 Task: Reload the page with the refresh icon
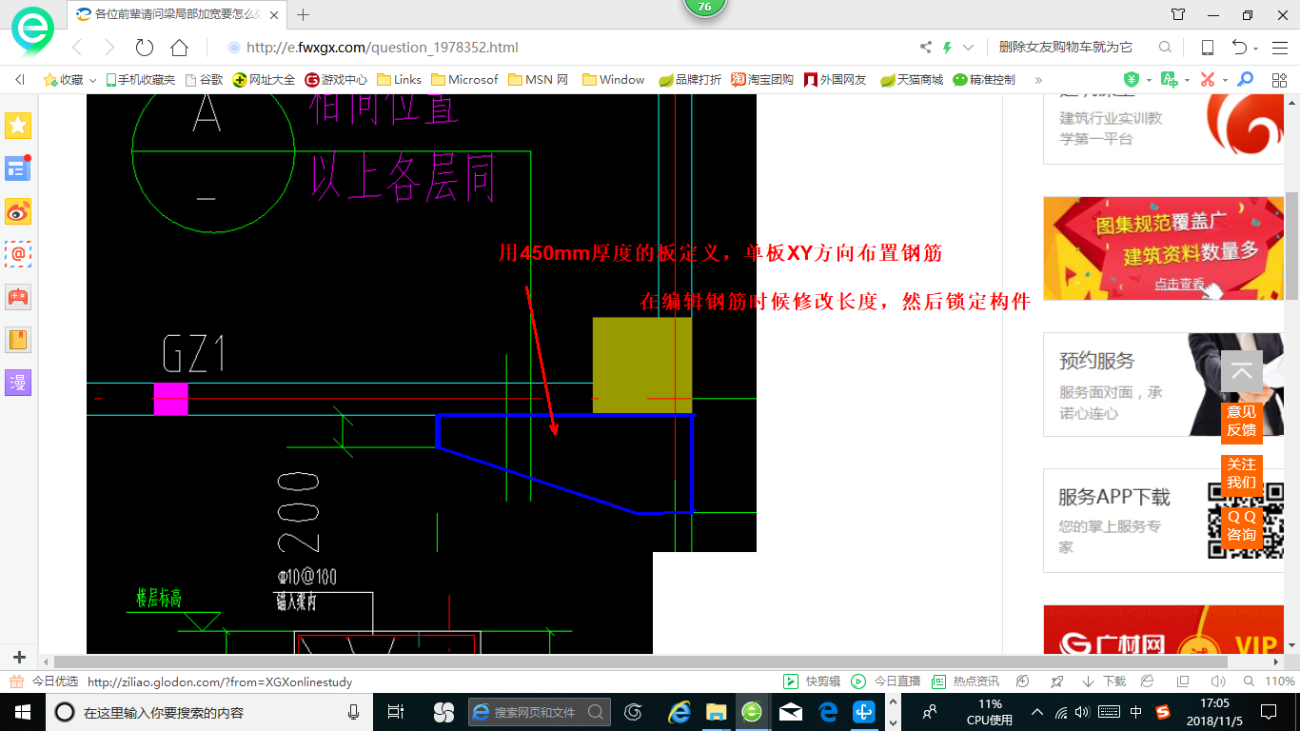click(145, 48)
